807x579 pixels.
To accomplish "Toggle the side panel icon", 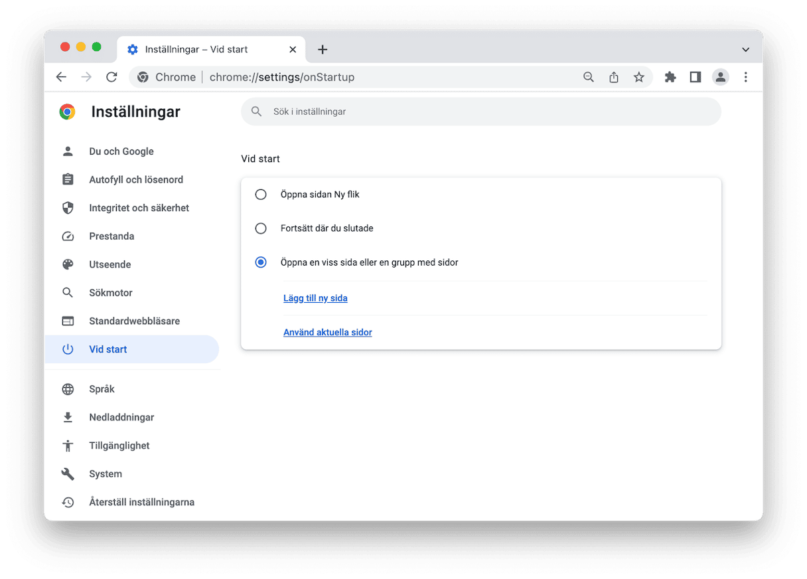I will click(x=696, y=77).
